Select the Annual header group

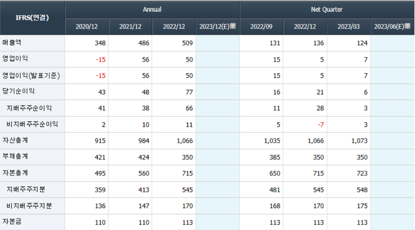152,10
